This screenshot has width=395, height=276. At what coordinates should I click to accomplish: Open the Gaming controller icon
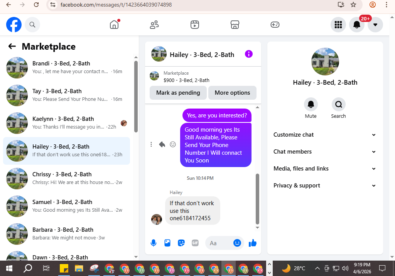pos(275,25)
